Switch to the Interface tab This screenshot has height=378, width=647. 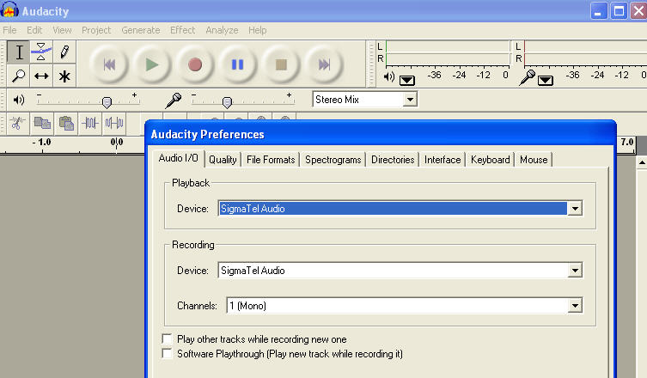(x=443, y=160)
